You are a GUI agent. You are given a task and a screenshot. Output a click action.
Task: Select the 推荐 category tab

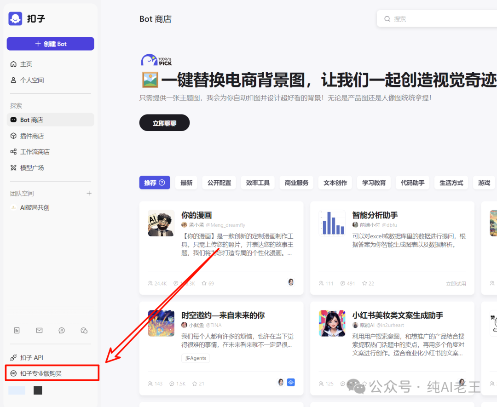[155, 183]
